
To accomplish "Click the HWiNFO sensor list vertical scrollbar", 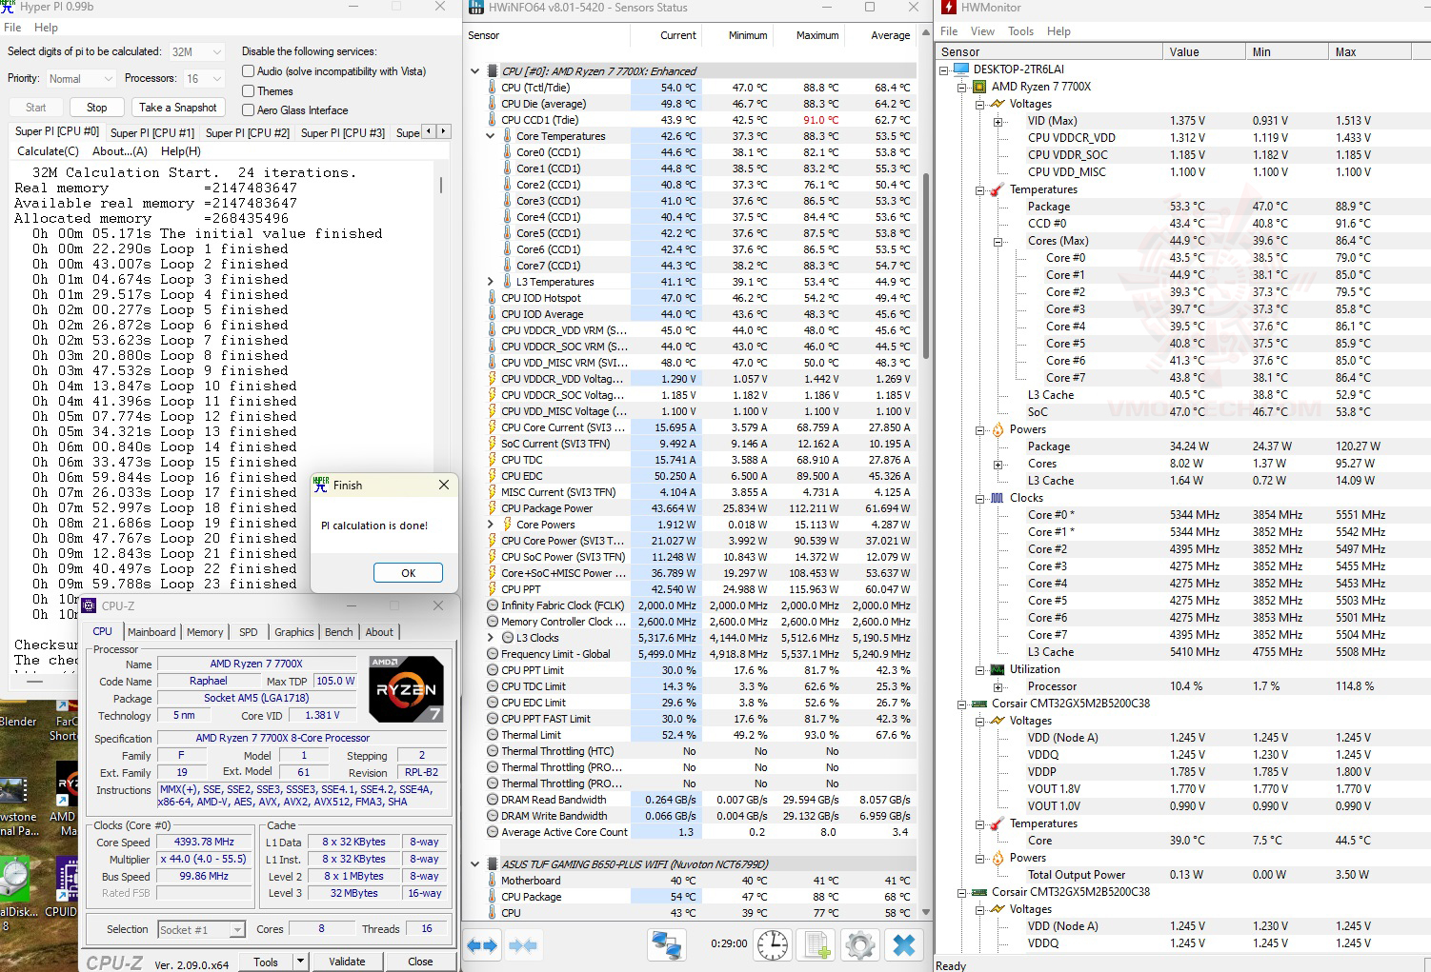I will click(x=925, y=267).
